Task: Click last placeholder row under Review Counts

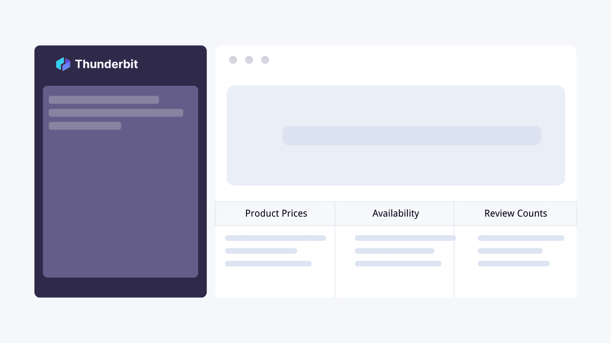Action: pyautogui.click(x=513, y=264)
